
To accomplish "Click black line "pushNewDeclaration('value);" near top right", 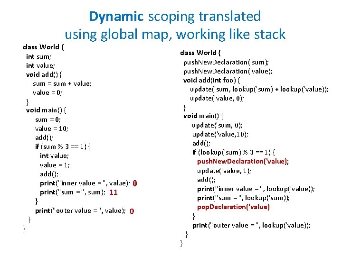I will coord(228,72).
